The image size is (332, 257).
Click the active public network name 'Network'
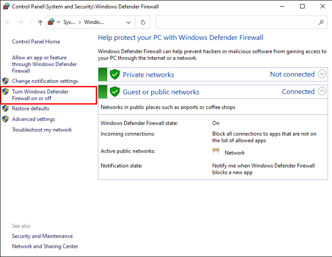235,153
